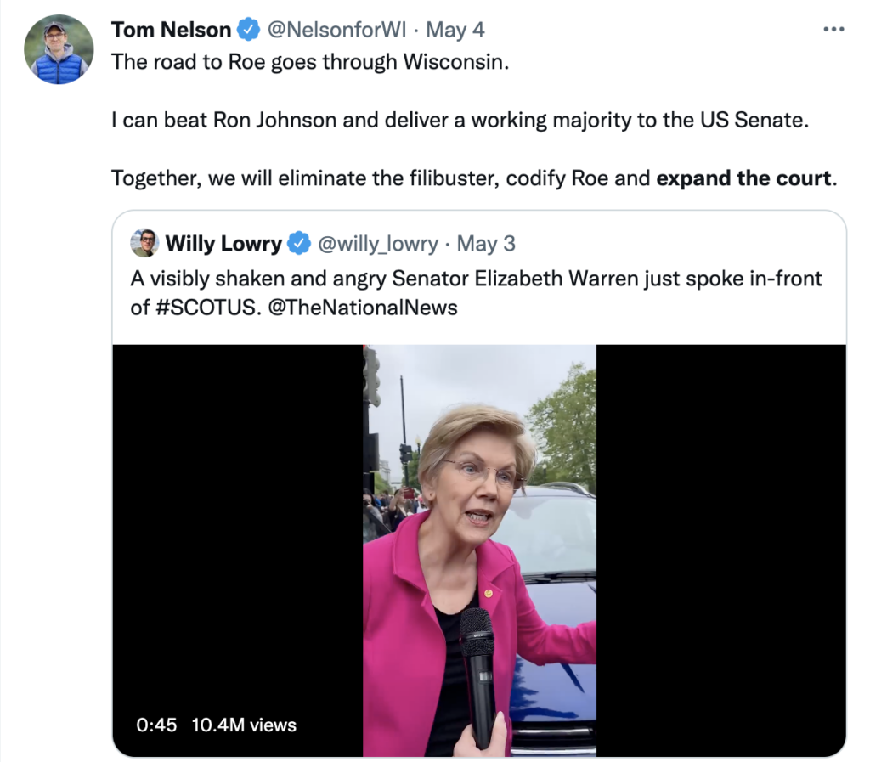Click the bold "expand the court" text
870x762 pixels.
click(743, 178)
